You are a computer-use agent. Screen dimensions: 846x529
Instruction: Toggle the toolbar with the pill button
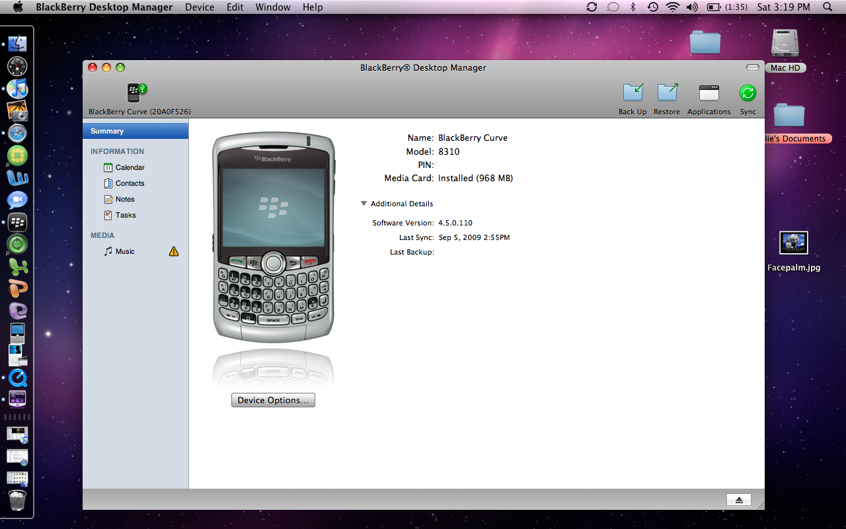752,67
